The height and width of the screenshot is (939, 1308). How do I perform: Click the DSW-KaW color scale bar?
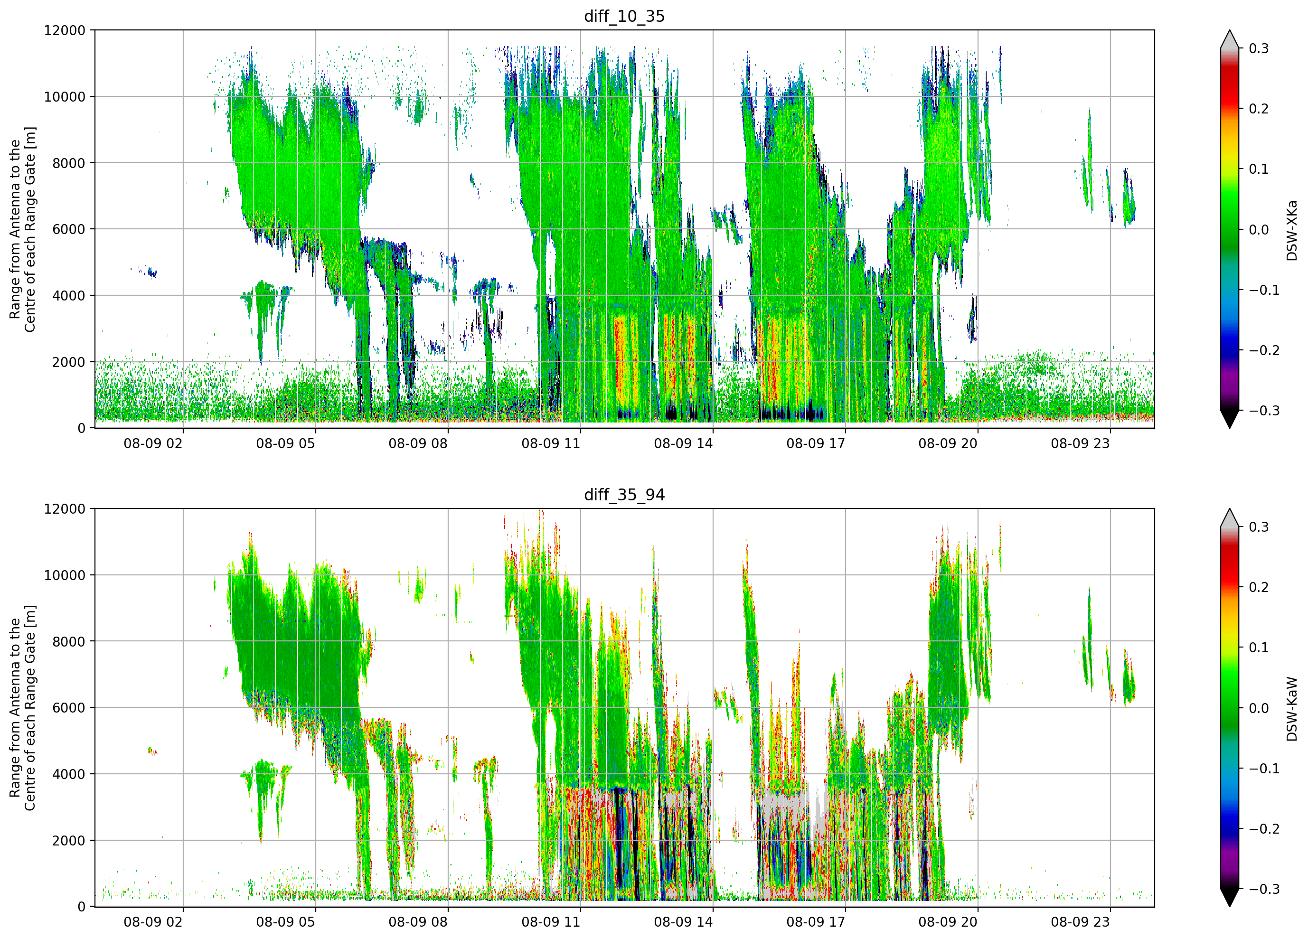(x=1230, y=708)
